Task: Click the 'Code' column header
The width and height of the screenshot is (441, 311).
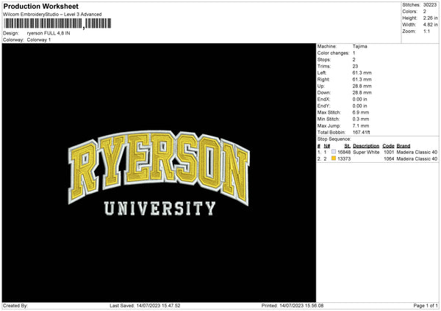Action: click(388, 146)
